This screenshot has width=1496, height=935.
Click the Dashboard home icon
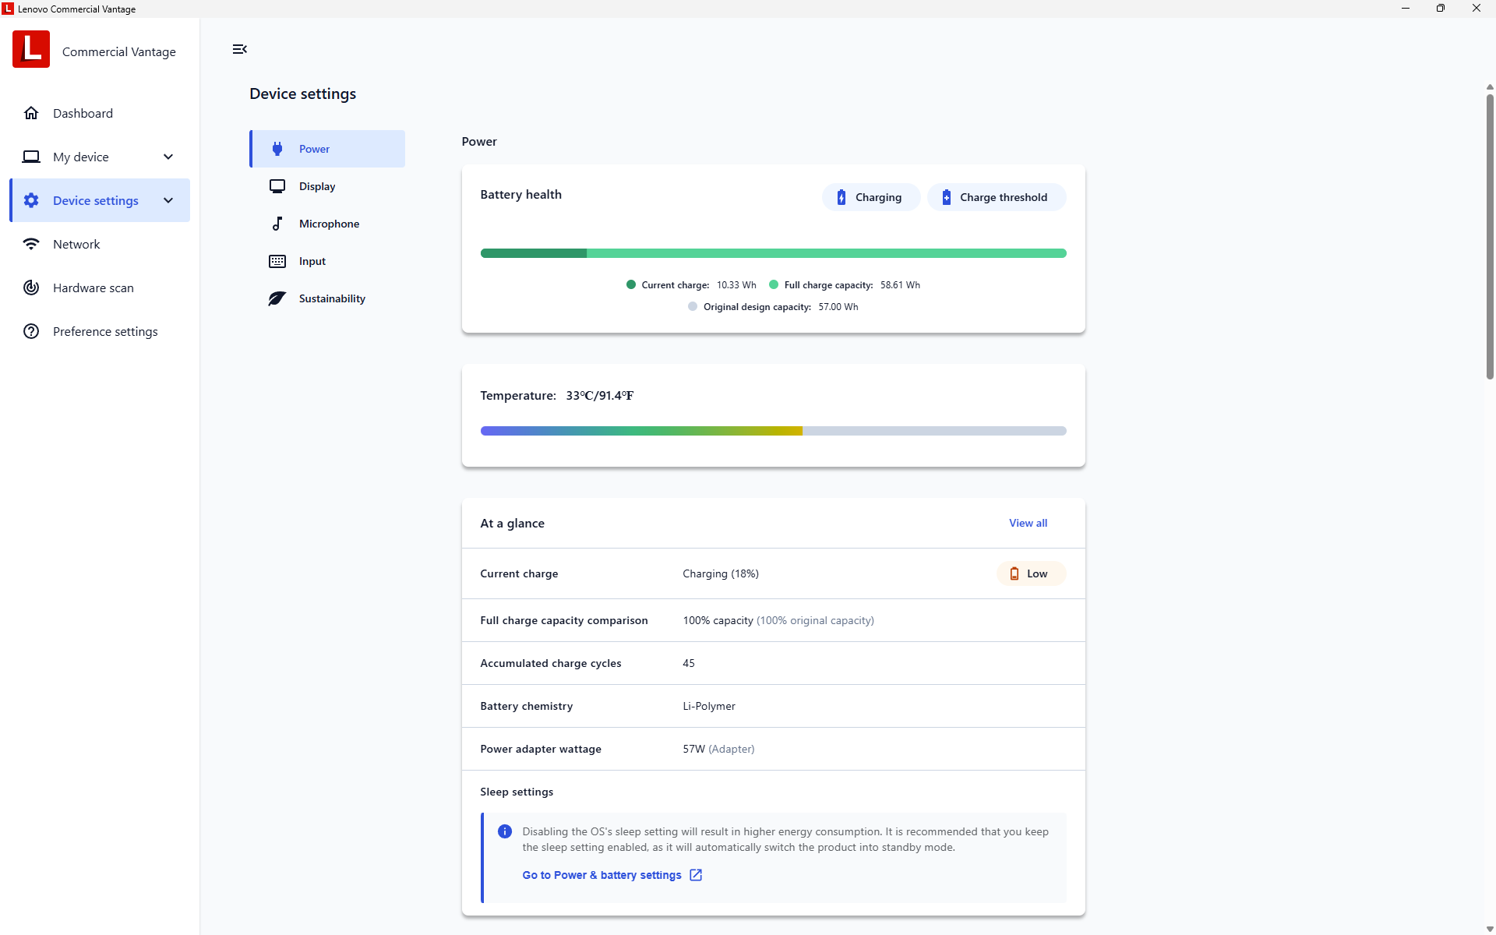click(x=31, y=113)
